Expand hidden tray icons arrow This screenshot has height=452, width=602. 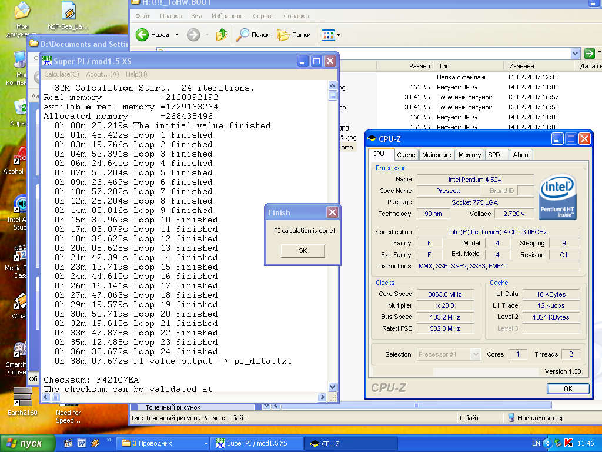[x=547, y=443]
